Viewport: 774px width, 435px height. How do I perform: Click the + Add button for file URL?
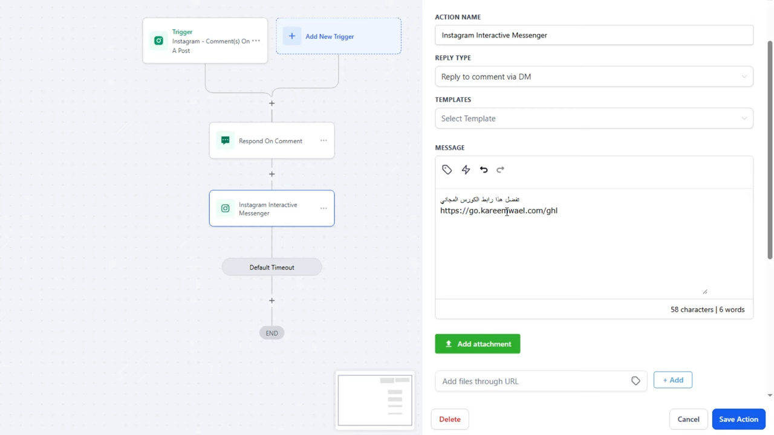[673, 380]
